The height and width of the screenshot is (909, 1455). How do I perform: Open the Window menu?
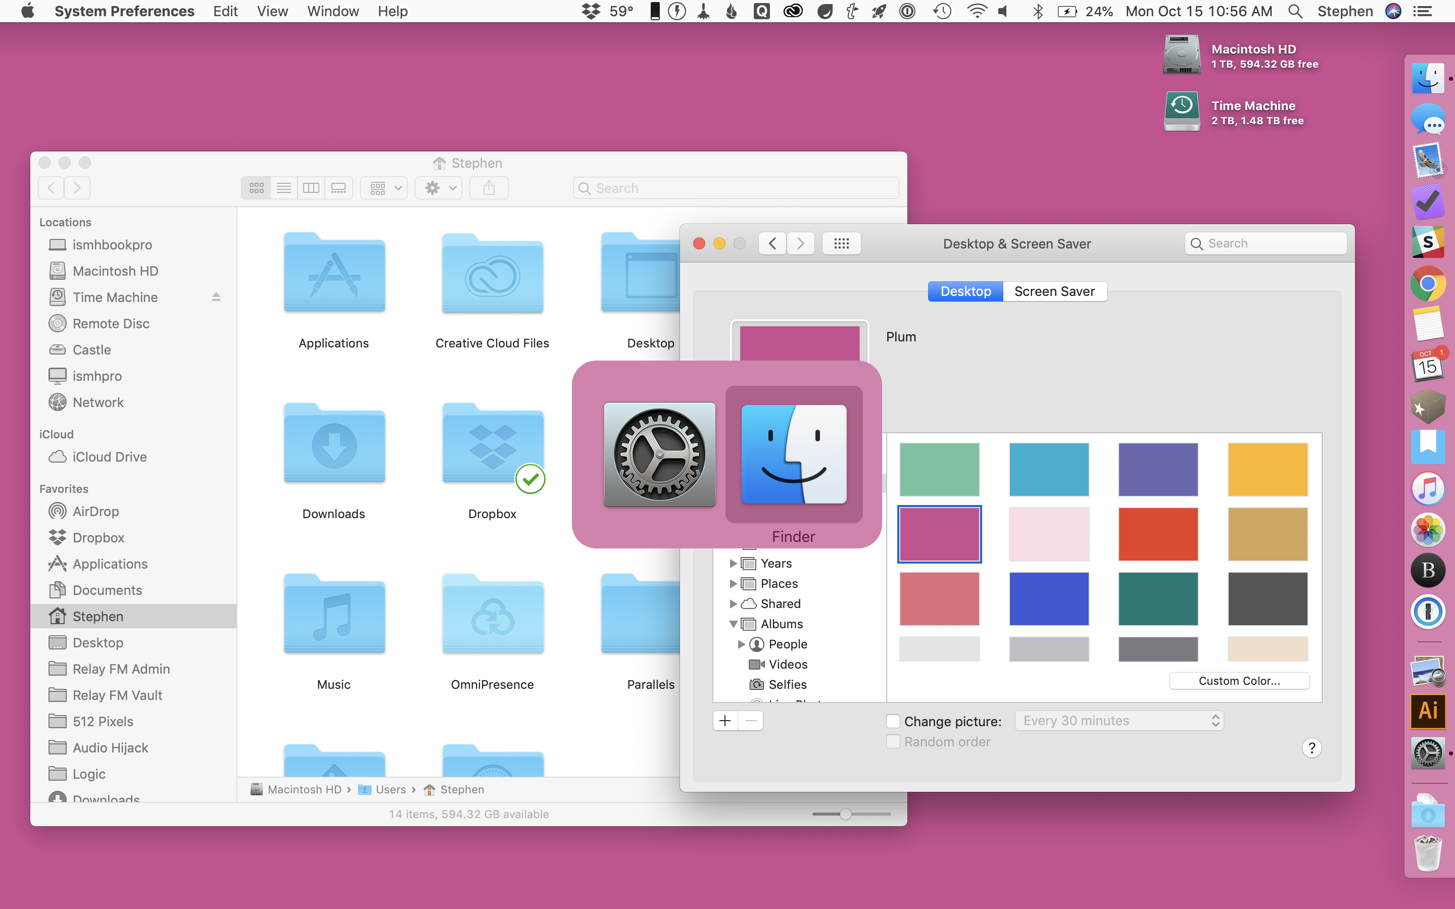click(x=333, y=12)
